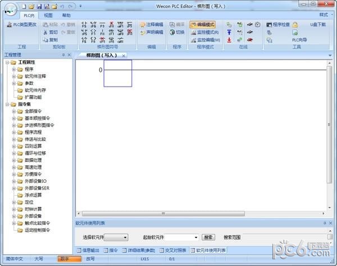
Task: Switch to the 交叉对照表 bottom tab
Action: pyautogui.click(x=174, y=250)
